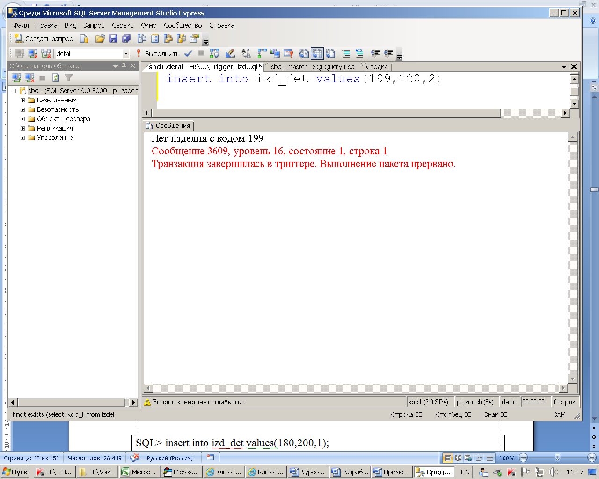Open Design Query in Editor icon
The width and height of the screenshot is (599, 479).
click(x=230, y=54)
